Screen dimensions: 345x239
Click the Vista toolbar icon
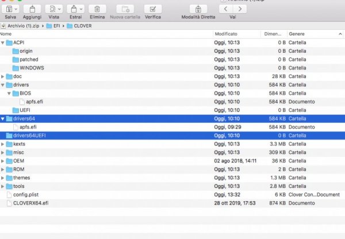click(x=52, y=9)
